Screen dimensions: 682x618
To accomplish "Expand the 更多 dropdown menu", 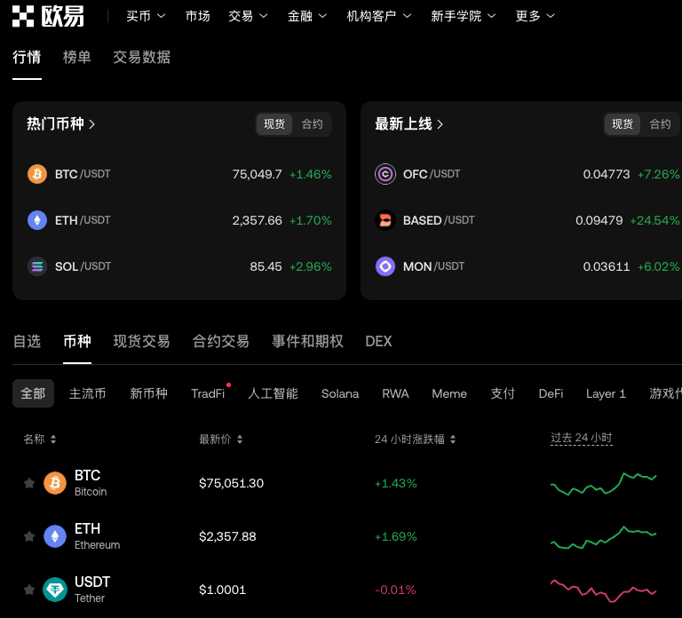I will point(535,16).
